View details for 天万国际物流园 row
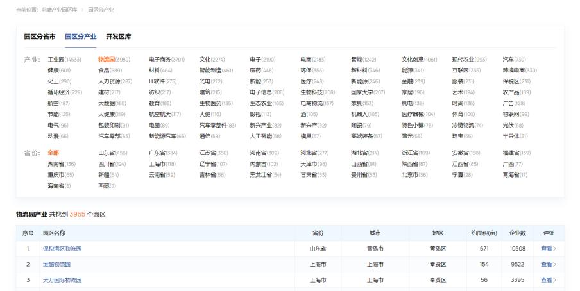Viewport: 580px width, 291px height. 549,280
